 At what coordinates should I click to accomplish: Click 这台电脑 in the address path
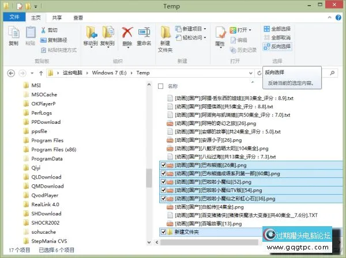point(73,73)
